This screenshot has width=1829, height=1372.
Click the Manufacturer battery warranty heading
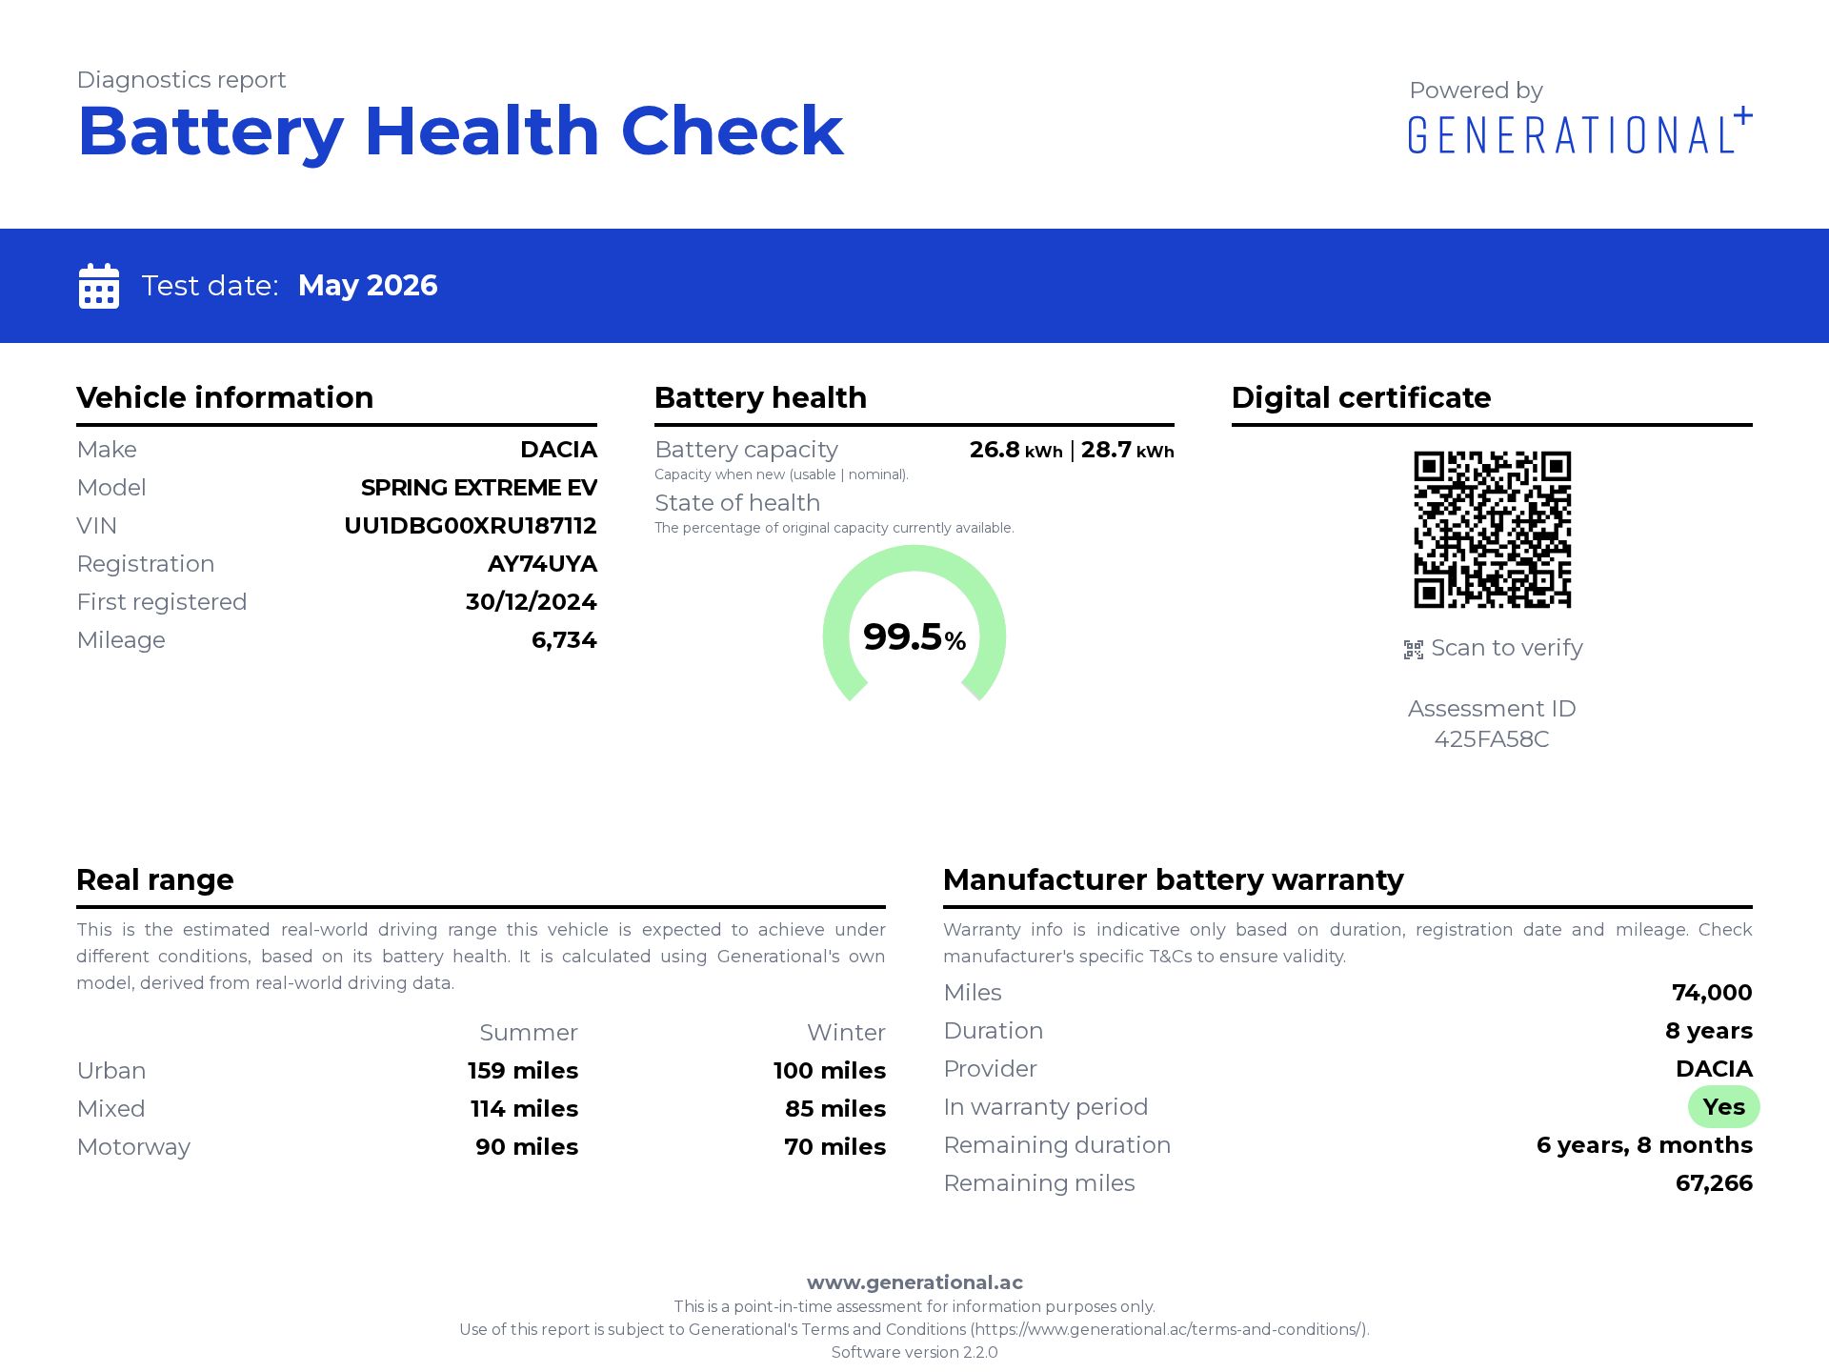[x=1174, y=879]
